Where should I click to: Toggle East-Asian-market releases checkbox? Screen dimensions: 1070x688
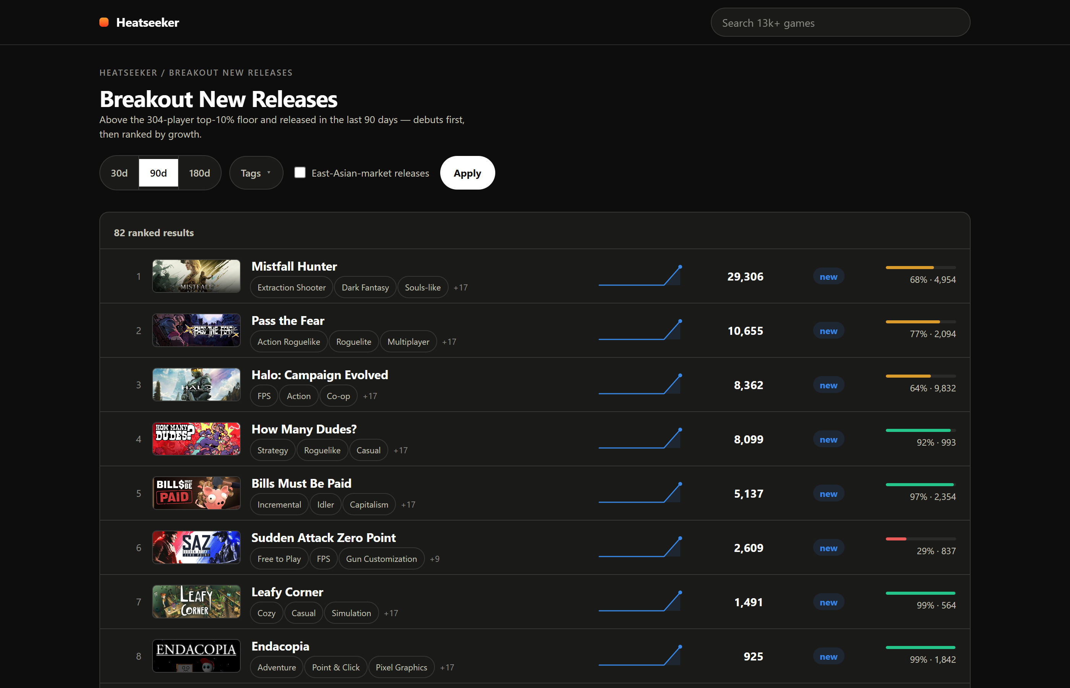coord(300,172)
